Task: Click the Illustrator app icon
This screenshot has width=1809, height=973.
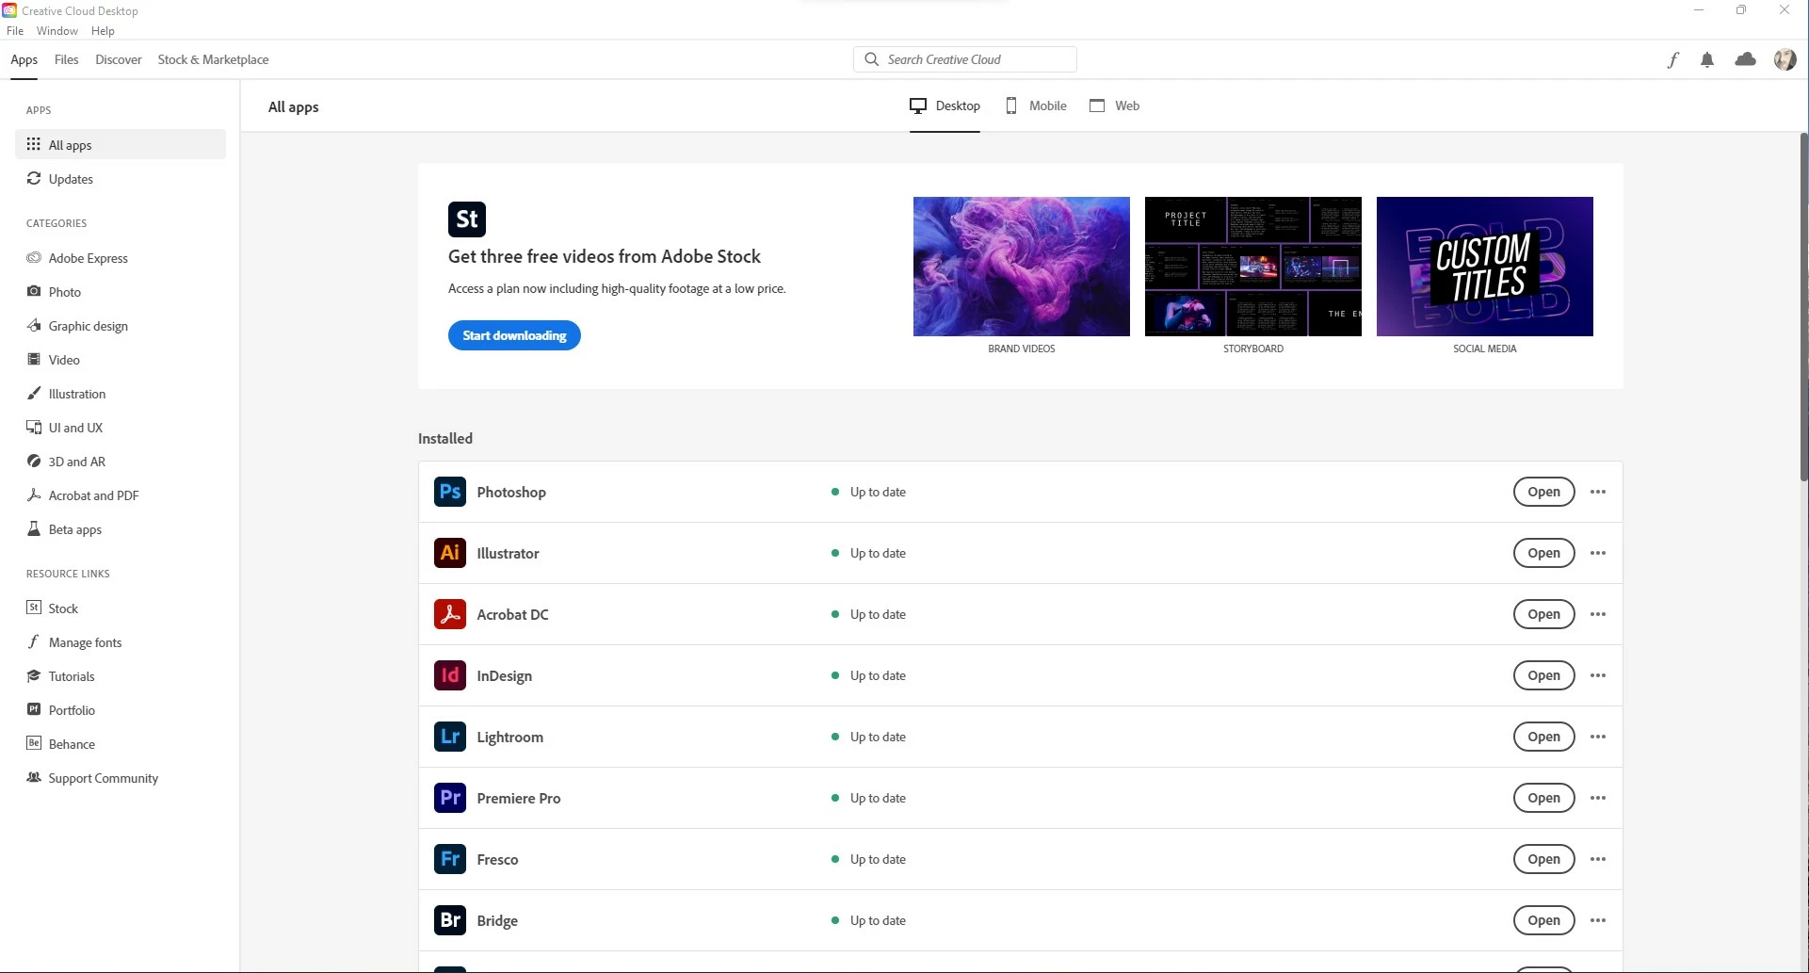Action: click(x=450, y=553)
